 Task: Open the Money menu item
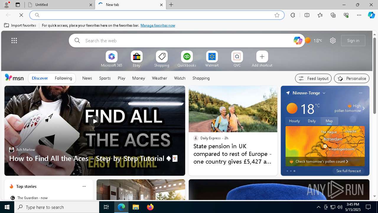(139, 78)
